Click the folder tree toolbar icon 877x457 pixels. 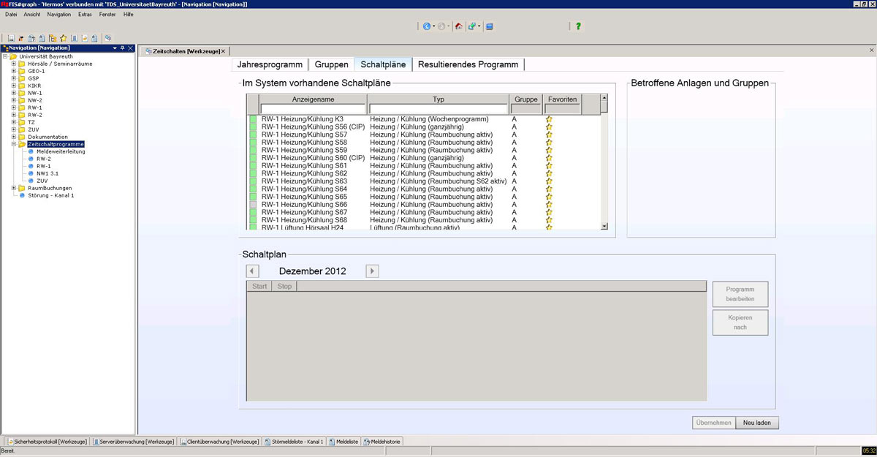(x=53, y=38)
